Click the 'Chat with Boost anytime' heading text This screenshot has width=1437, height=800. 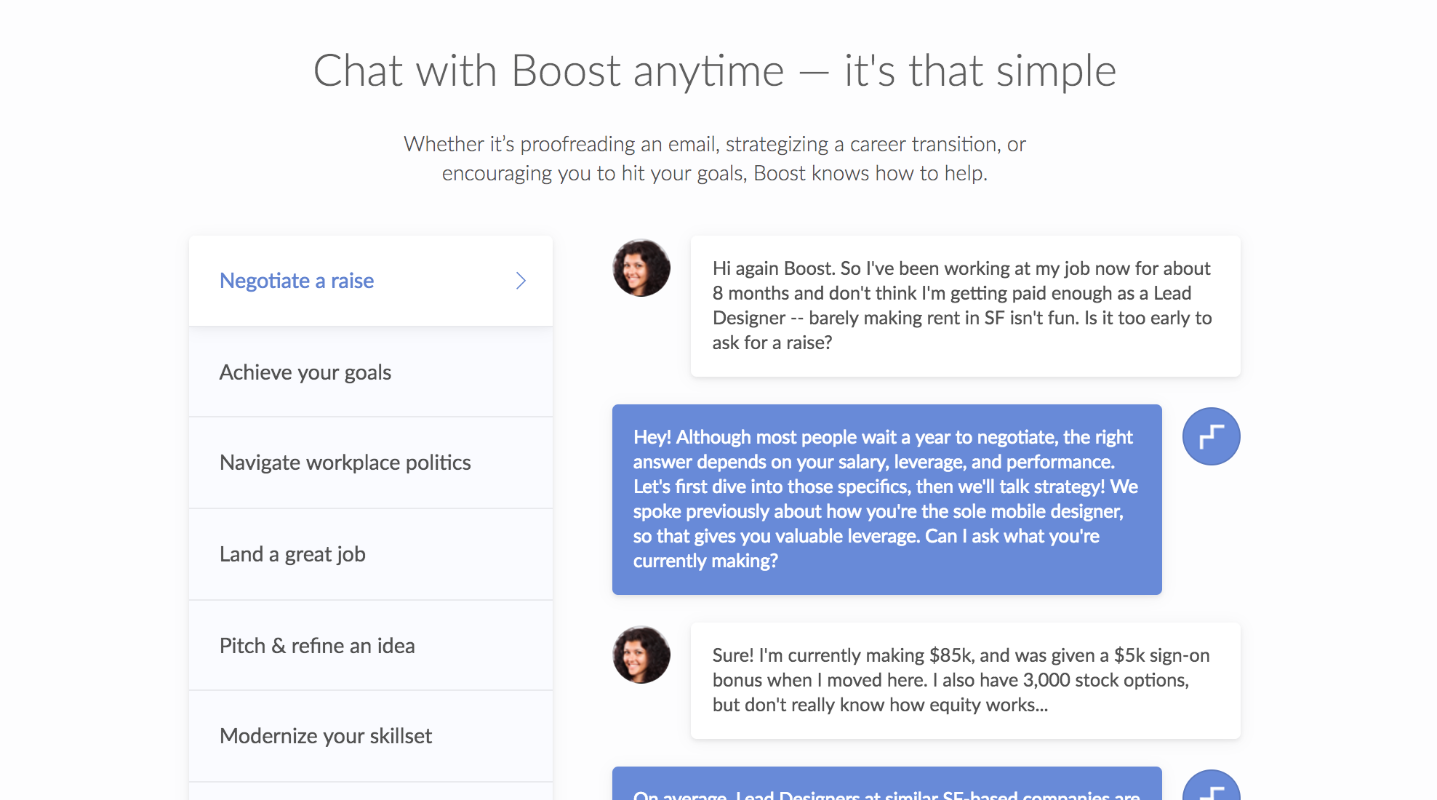coord(549,71)
